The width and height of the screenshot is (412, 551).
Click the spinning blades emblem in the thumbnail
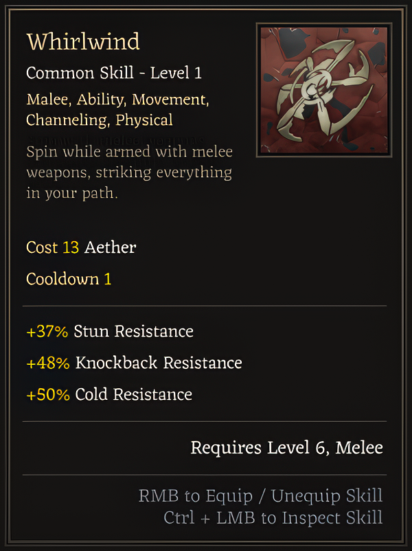tap(325, 89)
